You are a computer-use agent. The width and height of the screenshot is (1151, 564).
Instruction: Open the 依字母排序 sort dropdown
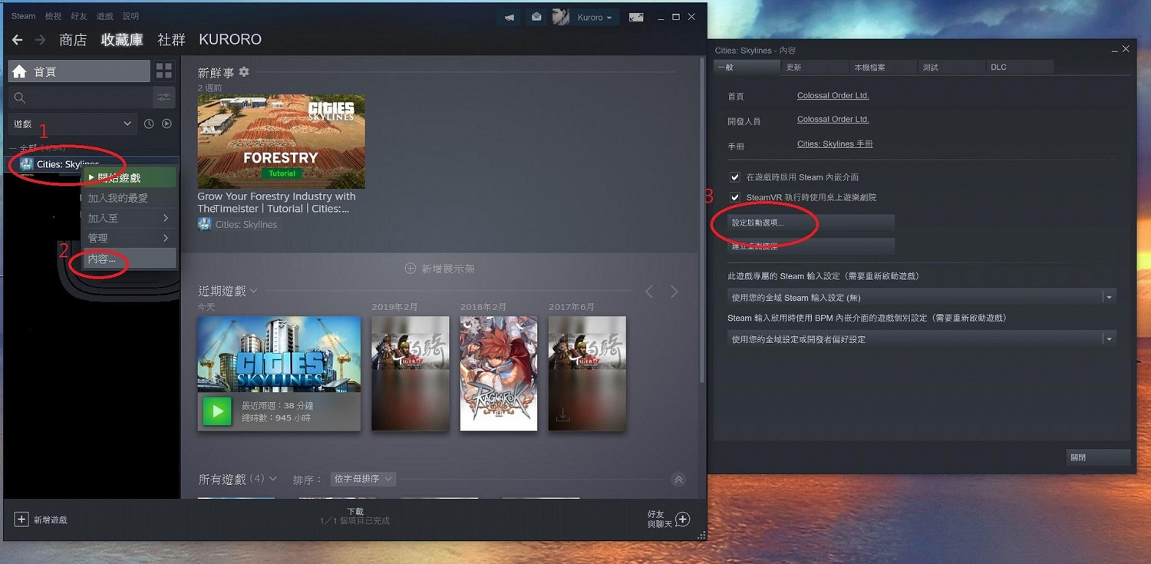tap(363, 479)
